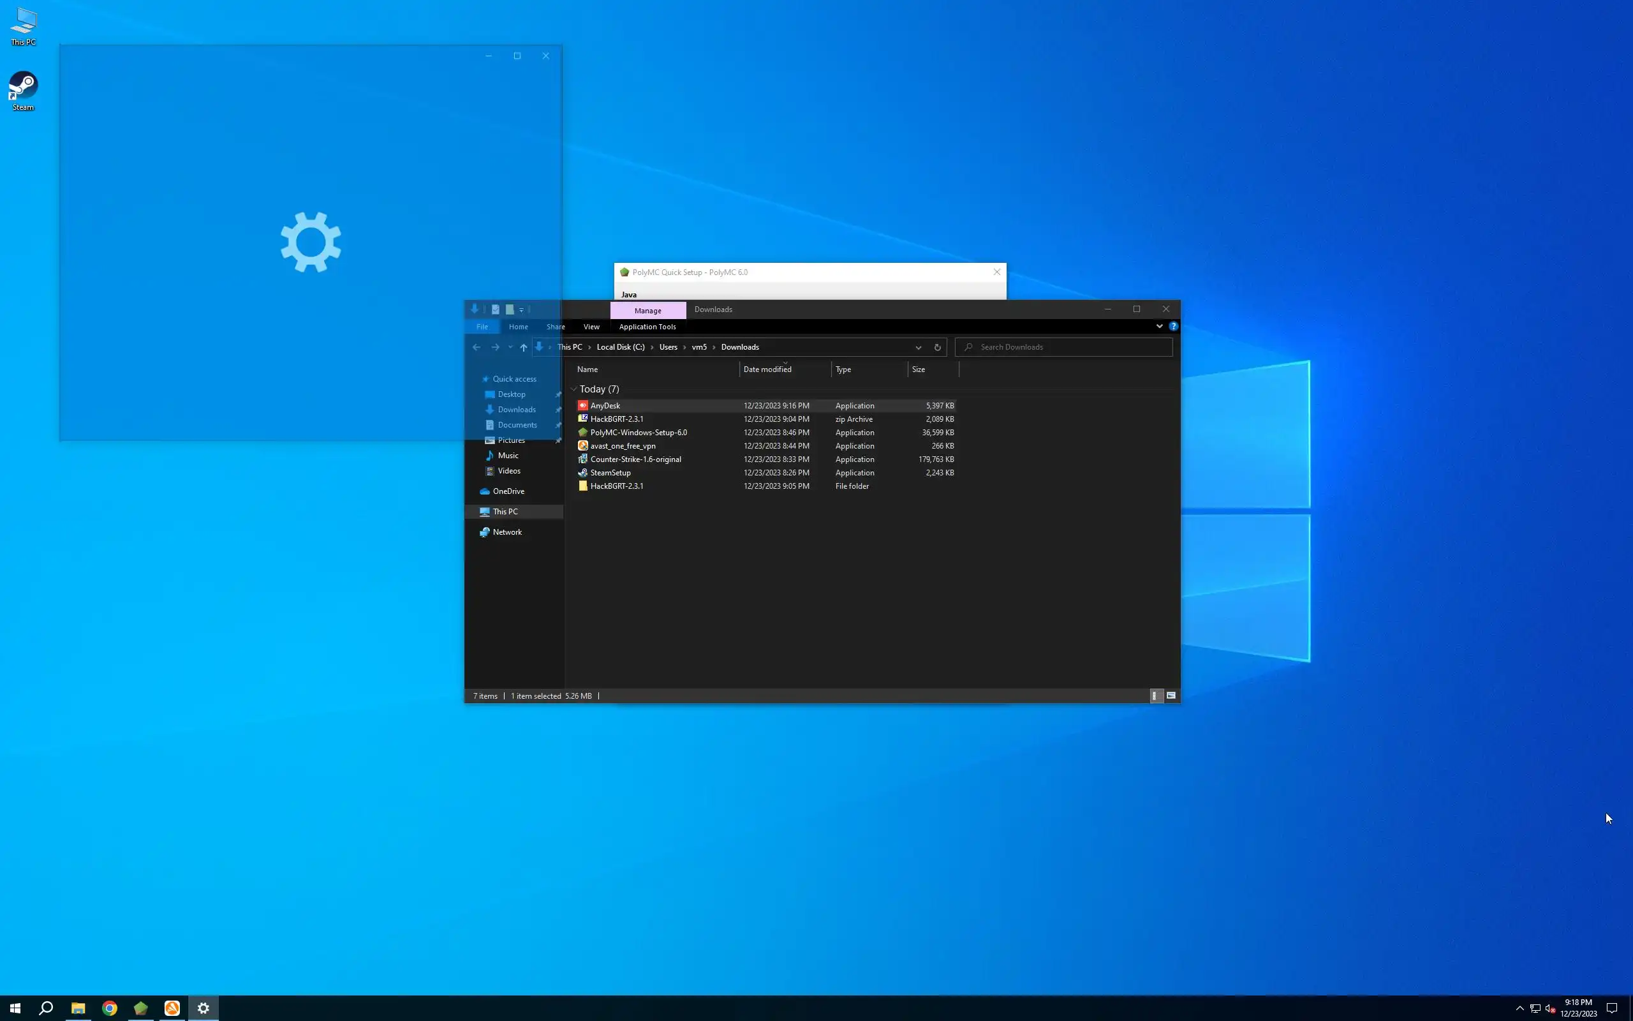1633x1021 pixels.
Task: Switch to details view button
Action: pos(1155,696)
